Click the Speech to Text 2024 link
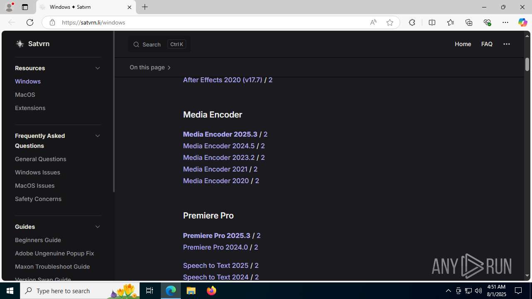This screenshot has width=532, height=299. (216, 277)
